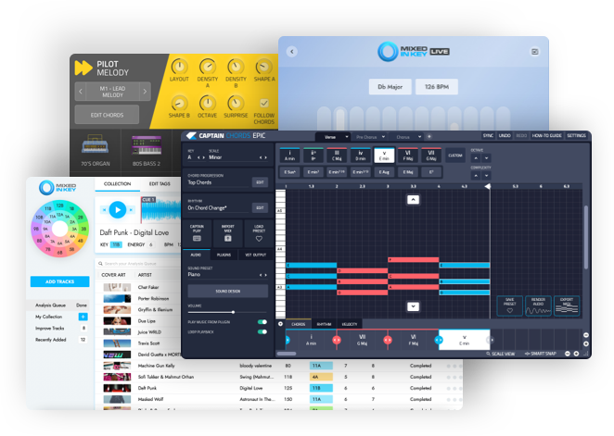The width and height of the screenshot is (614, 436).
Task: Click previous track arrow beside play button
Action: coord(104,210)
